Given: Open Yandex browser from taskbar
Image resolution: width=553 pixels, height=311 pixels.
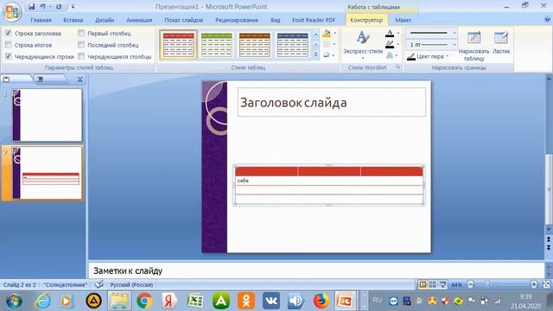Looking at the screenshot, I should pyautogui.click(x=169, y=301).
